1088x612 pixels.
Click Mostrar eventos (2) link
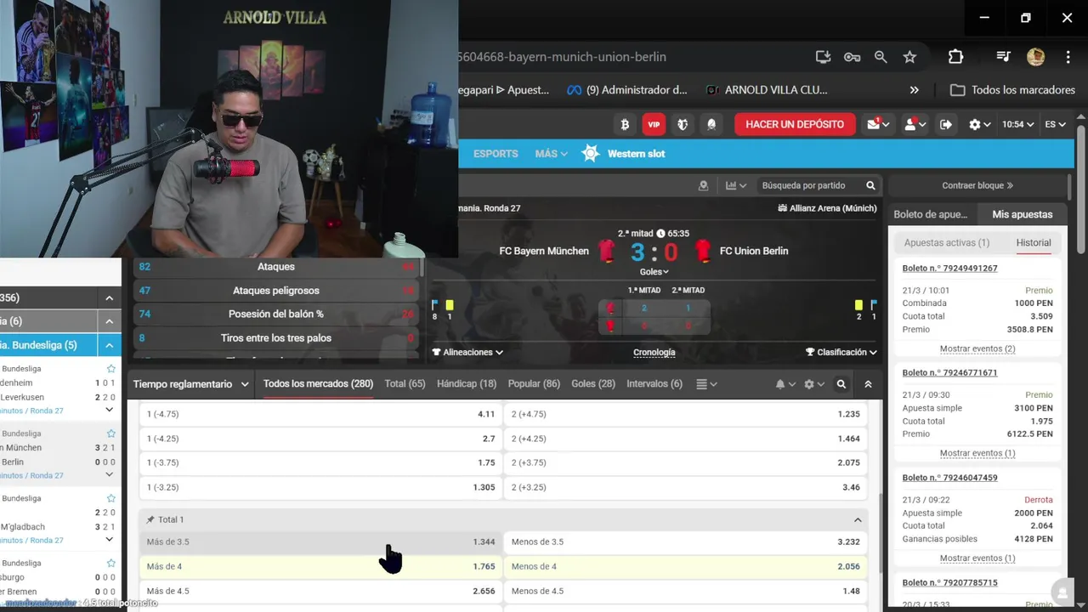point(977,348)
